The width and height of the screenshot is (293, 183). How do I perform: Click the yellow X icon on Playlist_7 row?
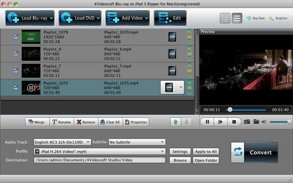189,70
